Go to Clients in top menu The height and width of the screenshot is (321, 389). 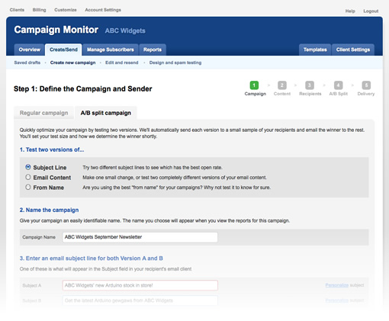pyautogui.click(x=17, y=10)
